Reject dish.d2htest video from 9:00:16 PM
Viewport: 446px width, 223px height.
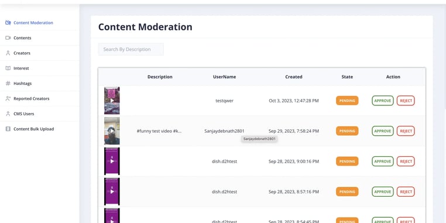406,162
